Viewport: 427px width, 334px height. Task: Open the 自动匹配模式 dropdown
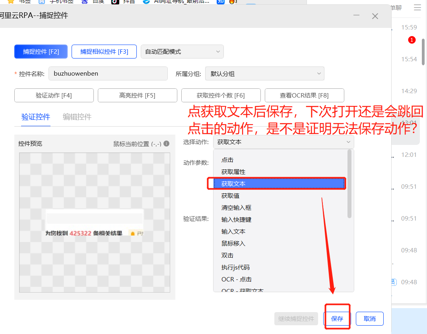[182, 51]
